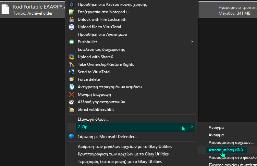Click the Τύπος: ArchiveFolder label
Viewport: 257px width, 166px height.
33,13
